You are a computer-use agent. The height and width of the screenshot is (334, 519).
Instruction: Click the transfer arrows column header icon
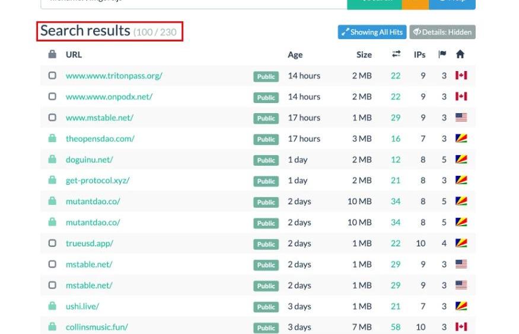pyautogui.click(x=396, y=54)
